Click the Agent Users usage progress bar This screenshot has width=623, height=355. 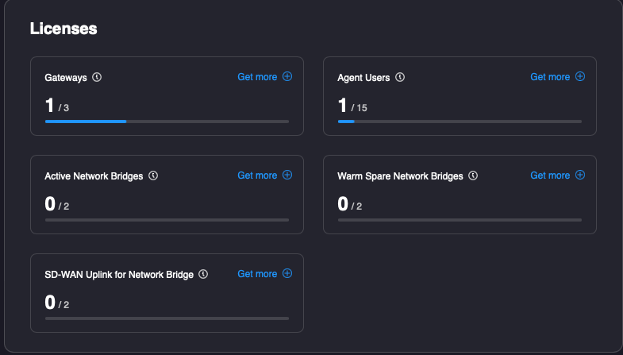[460, 122]
